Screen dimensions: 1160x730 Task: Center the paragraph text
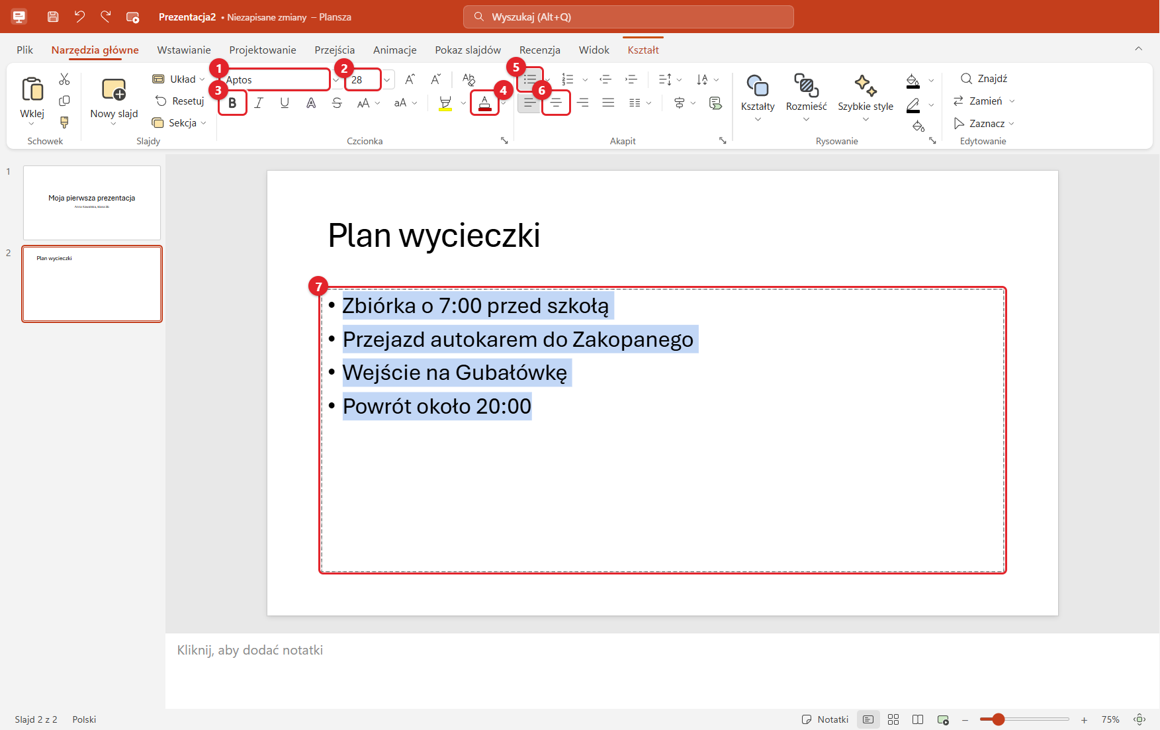pos(557,103)
